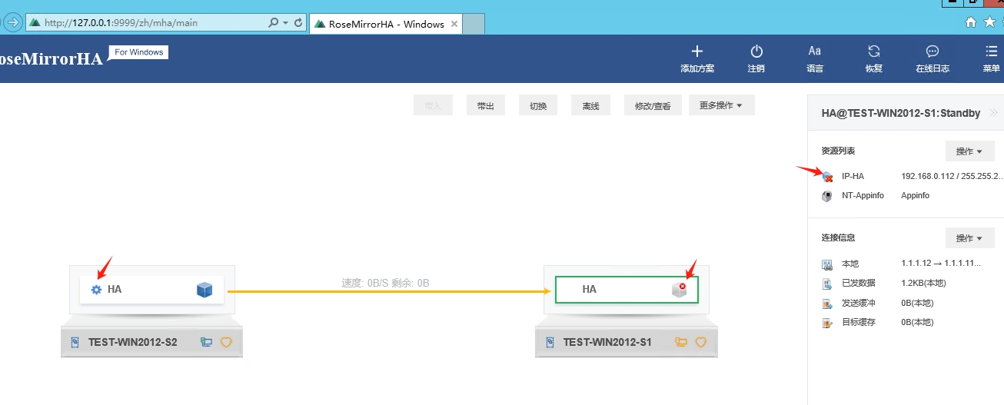Click the 修改/查看 button
The height and width of the screenshot is (405, 1004).
[x=653, y=105]
